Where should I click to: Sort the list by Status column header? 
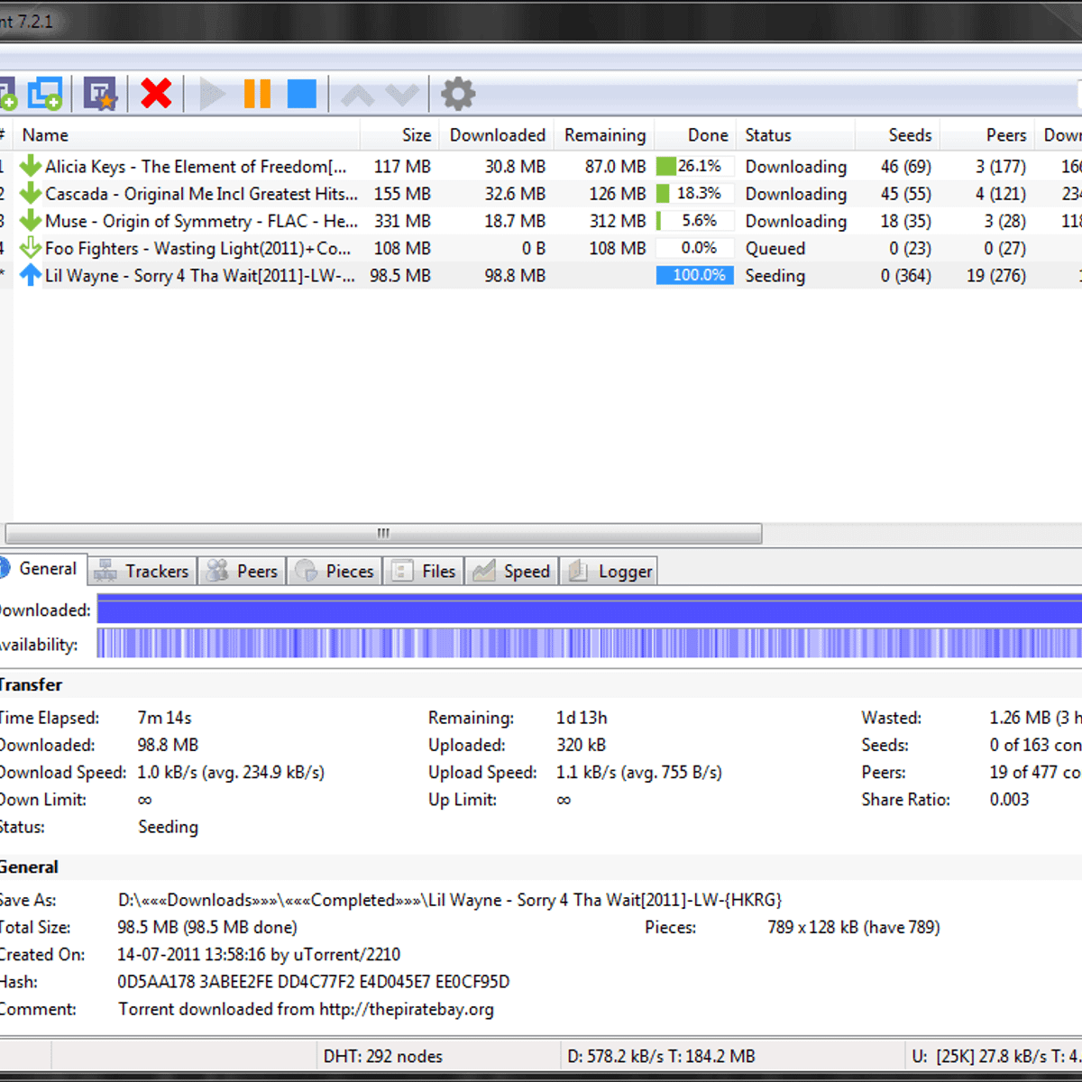pos(768,135)
